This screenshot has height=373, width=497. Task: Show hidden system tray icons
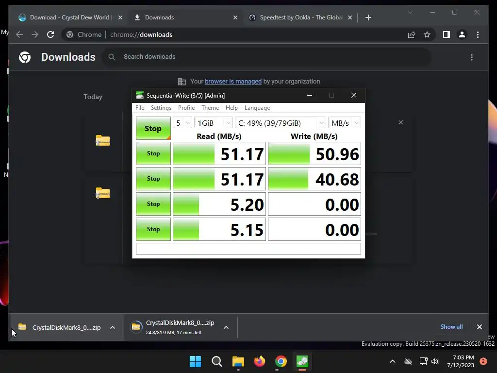tap(392, 361)
